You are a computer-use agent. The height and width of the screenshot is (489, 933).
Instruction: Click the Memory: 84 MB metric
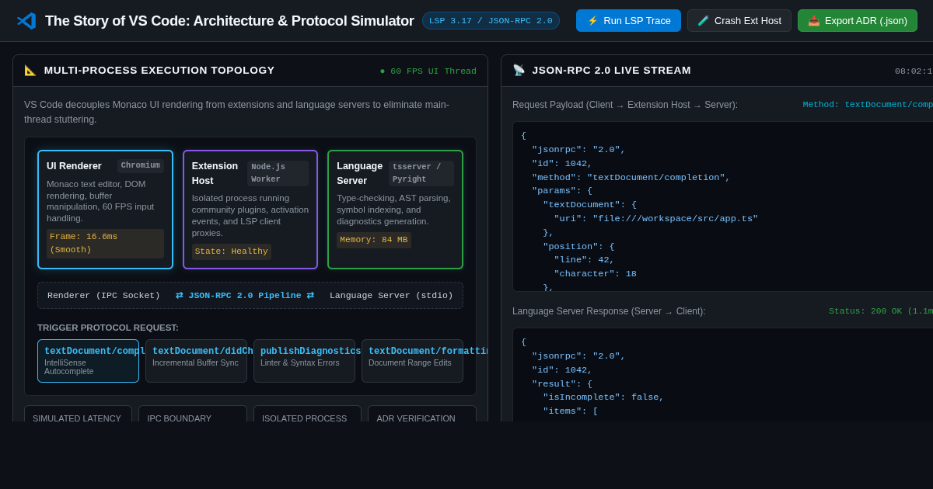pos(374,240)
